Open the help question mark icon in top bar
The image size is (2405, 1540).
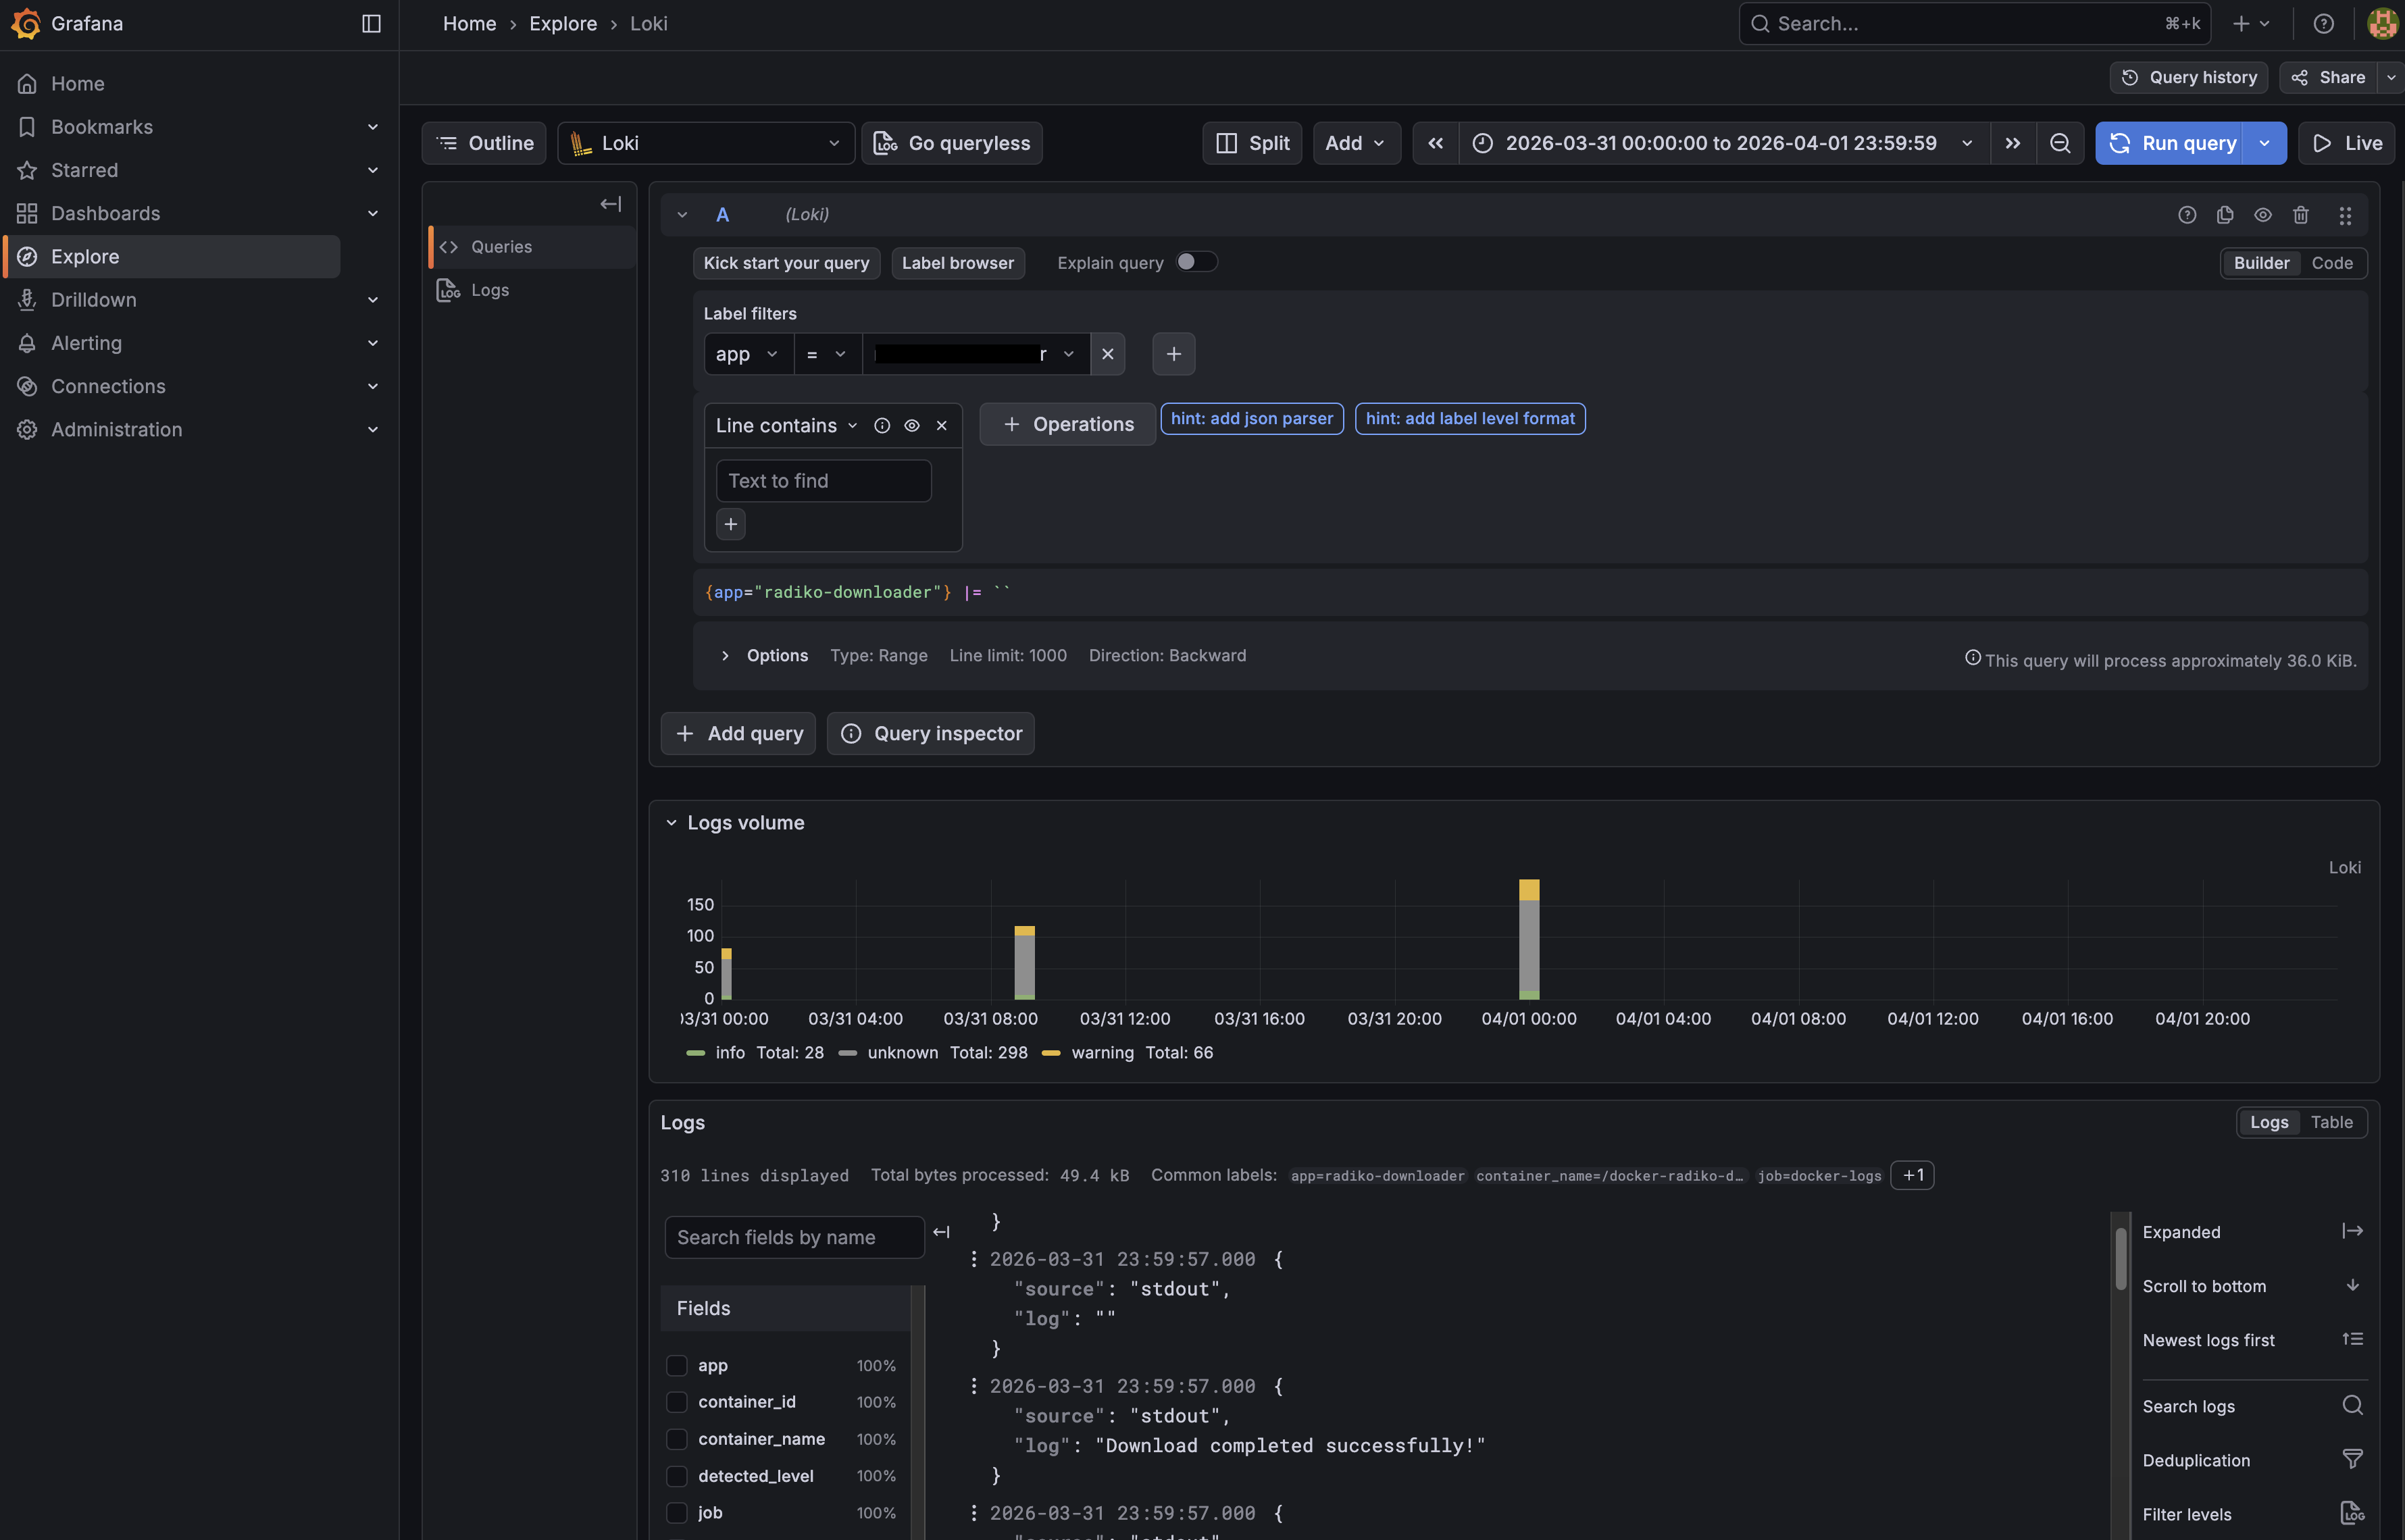click(2323, 23)
